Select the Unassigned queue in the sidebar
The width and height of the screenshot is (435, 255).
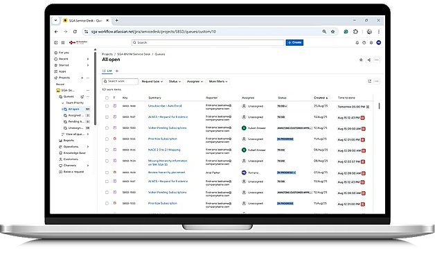(76, 128)
